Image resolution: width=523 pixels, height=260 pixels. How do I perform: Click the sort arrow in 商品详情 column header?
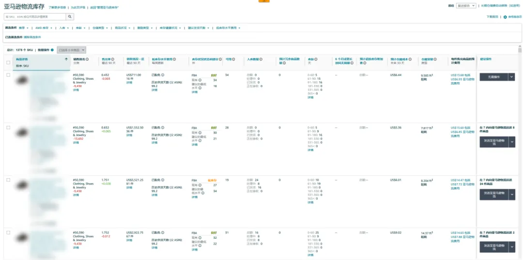(66, 59)
